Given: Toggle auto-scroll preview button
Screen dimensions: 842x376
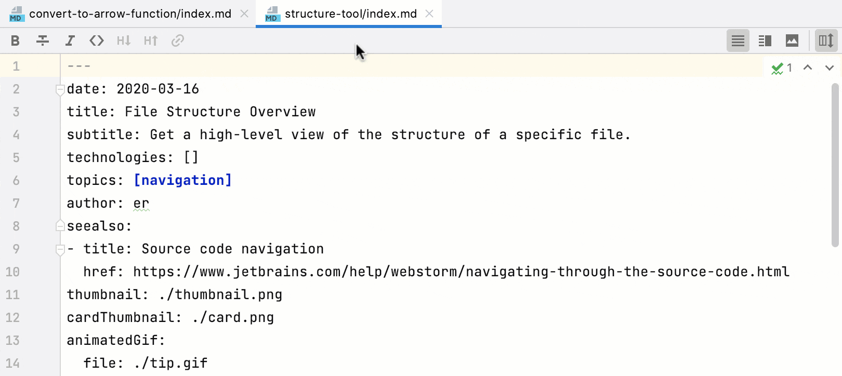Looking at the screenshot, I should (825, 41).
